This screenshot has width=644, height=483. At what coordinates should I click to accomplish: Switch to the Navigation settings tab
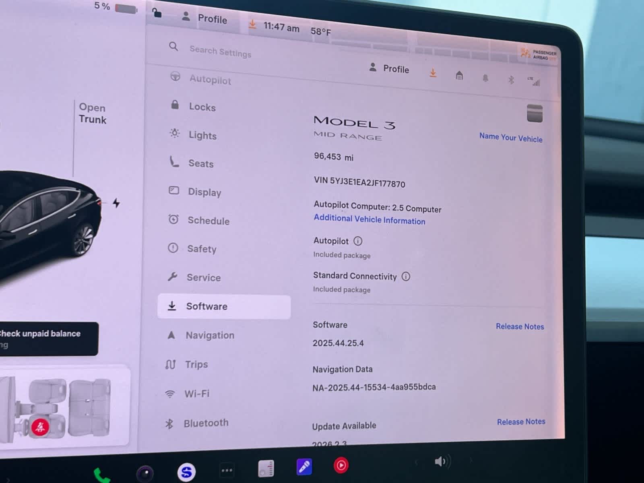pyautogui.click(x=210, y=335)
